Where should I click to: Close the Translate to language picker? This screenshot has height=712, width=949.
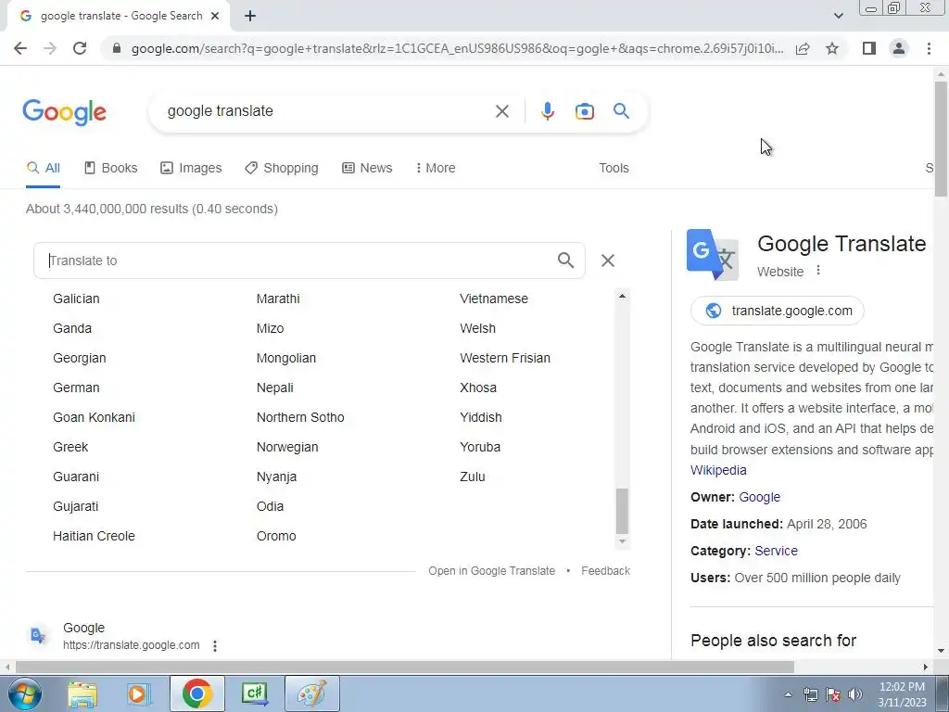coord(608,261)
